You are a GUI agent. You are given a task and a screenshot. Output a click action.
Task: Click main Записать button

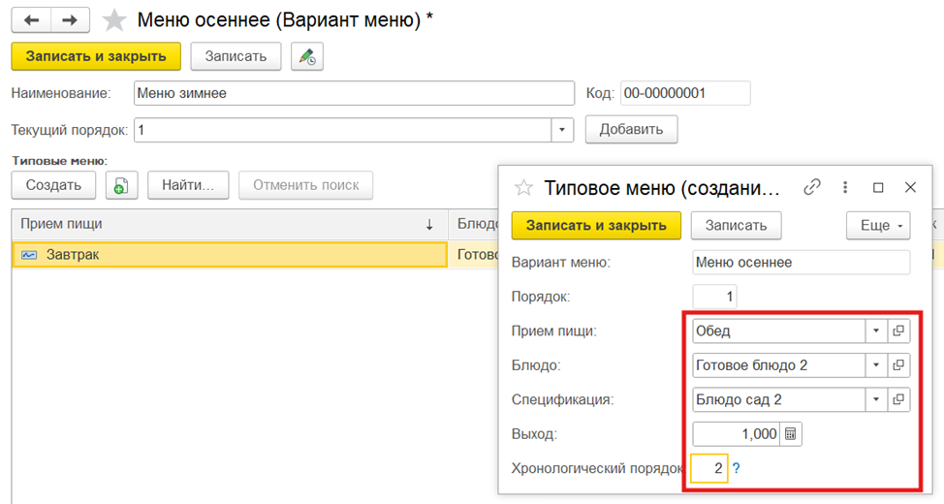[236, 56]
